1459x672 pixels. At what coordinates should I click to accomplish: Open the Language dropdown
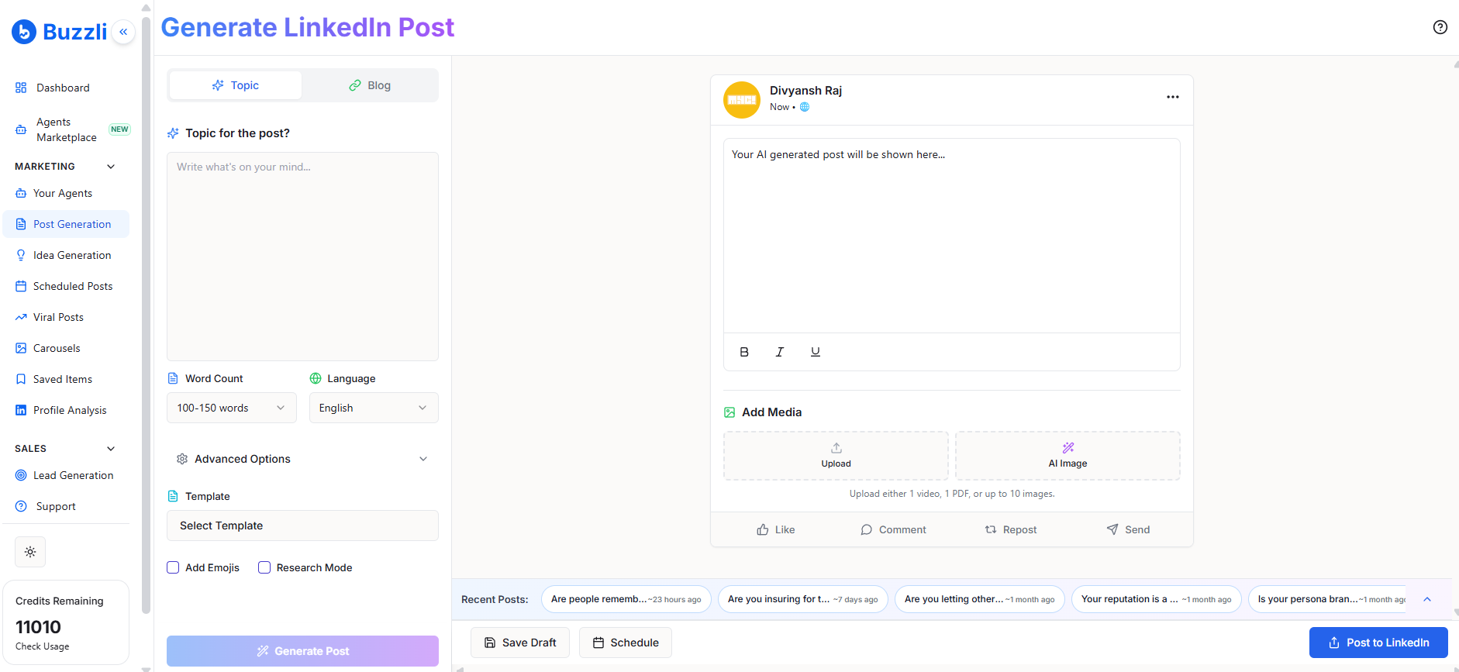point(374,408)
